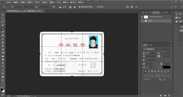183x97 pixels.
Task: Open the 窗口(W) menu
Action: (73, 2)
